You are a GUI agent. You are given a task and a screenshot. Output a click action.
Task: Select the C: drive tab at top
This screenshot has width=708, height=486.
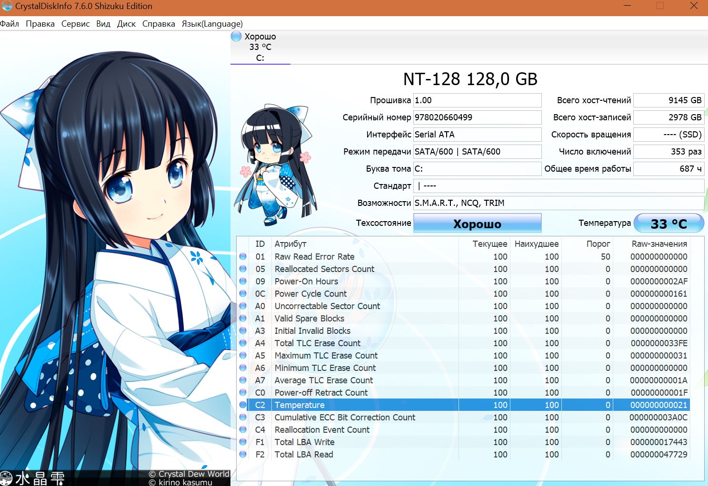[260, 48]
